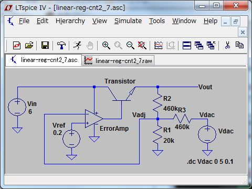This screenshot has width=252, height=189.
Task: Click the Halt simulation hand icon
Action: pyautogui.click(x=90, y=46)
